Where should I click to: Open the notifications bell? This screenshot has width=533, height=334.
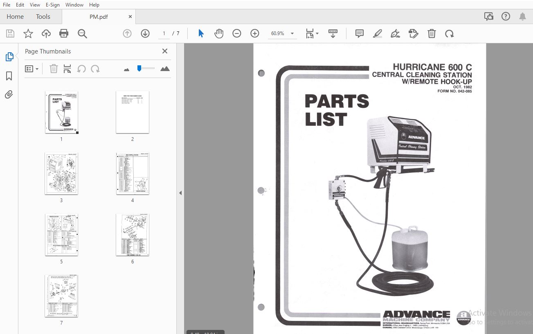(x=522, y=16)
